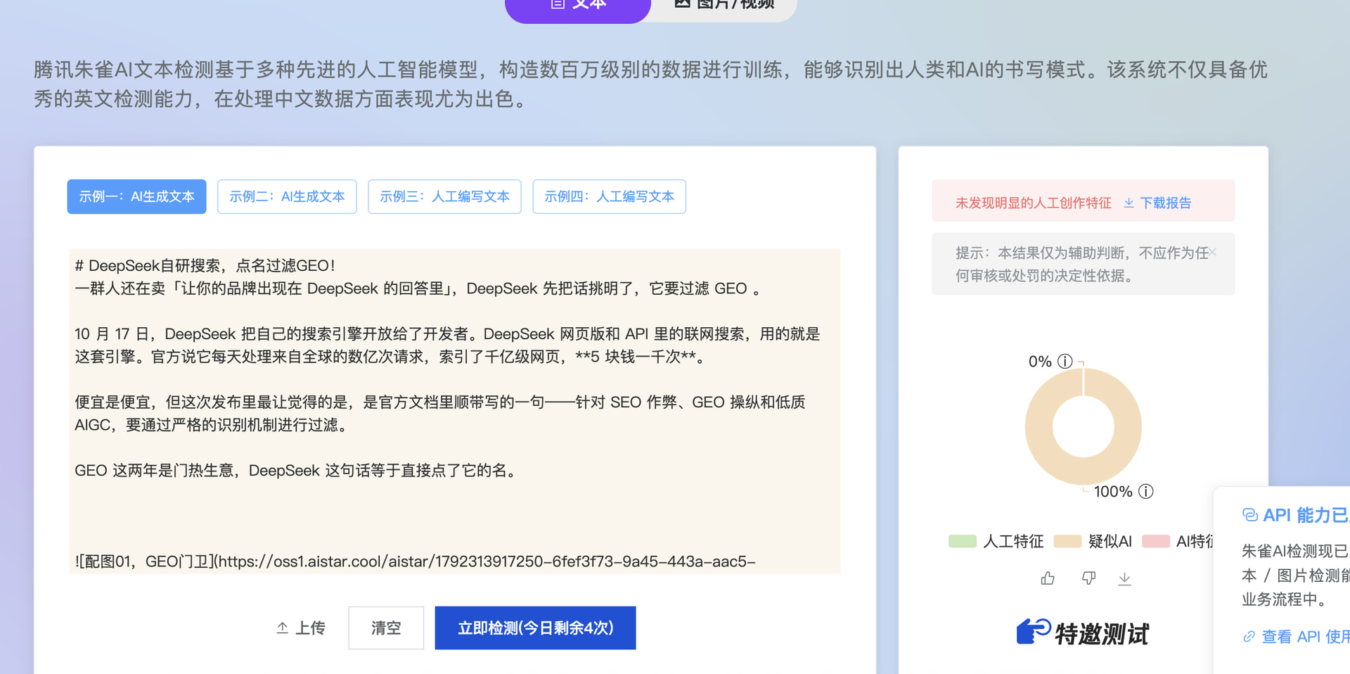Click the 未发现明显的人工创作特征 result text
This screenshot has height=674, width=1350.
(1033, 203)
